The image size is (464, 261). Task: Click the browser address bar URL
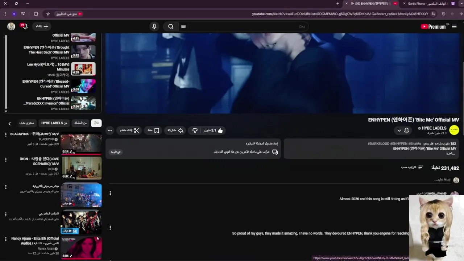click(x=340, y=14)
